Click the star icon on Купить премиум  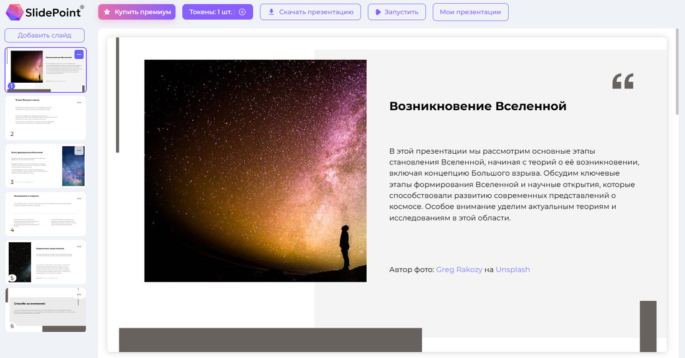(107, 12)
